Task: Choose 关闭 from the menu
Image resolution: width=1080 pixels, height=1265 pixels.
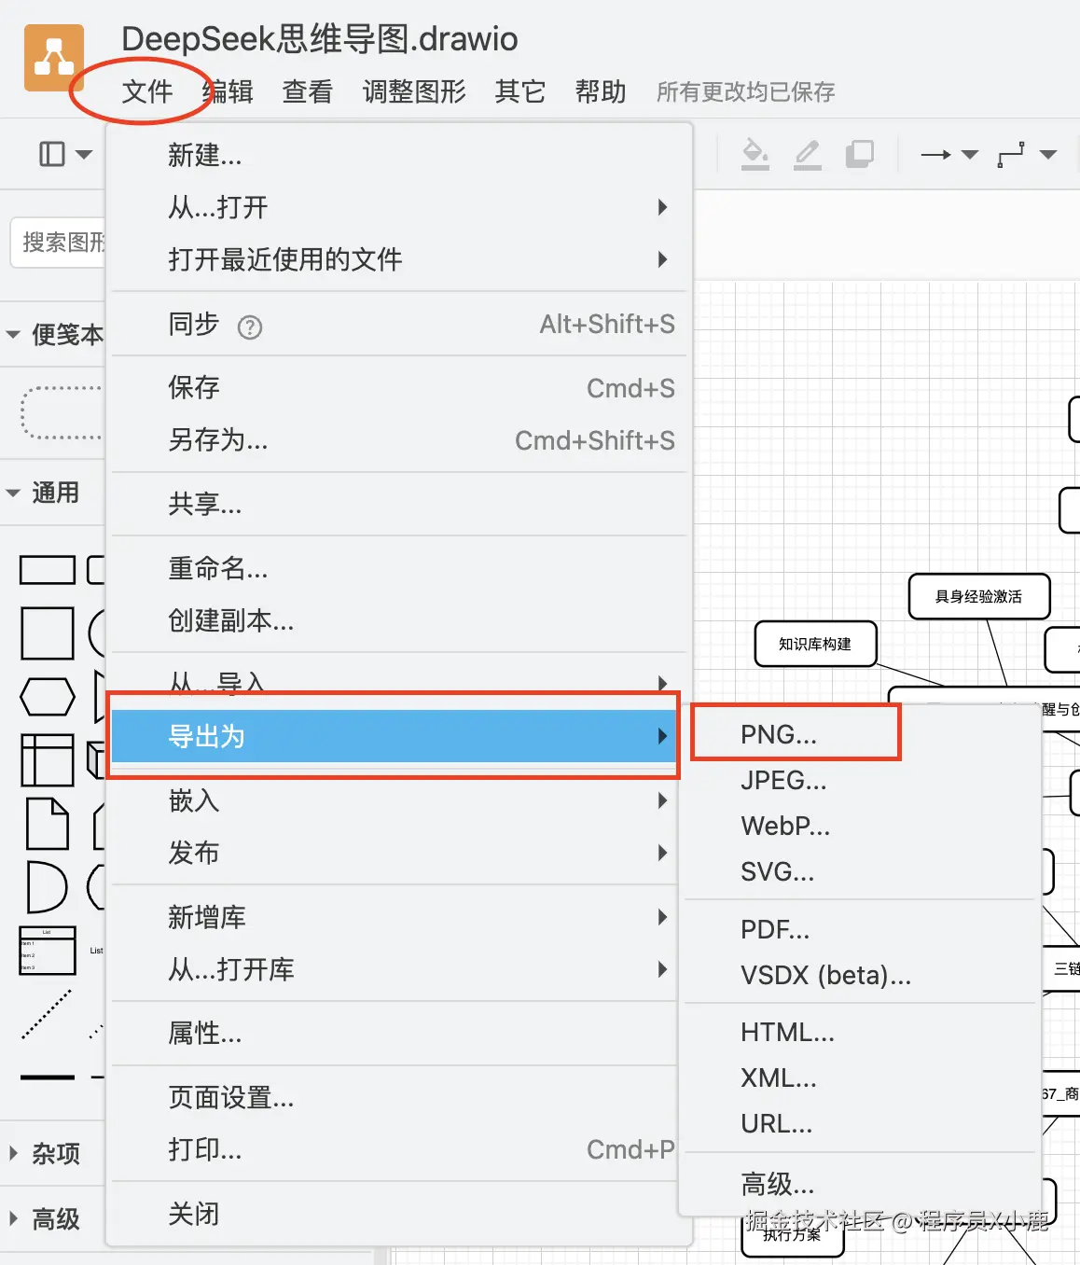Action: coord(399,1215)
